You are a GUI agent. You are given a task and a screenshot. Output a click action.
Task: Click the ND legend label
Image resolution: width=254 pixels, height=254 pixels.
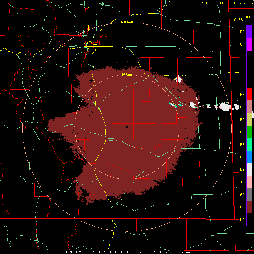[x=242, y=220]
